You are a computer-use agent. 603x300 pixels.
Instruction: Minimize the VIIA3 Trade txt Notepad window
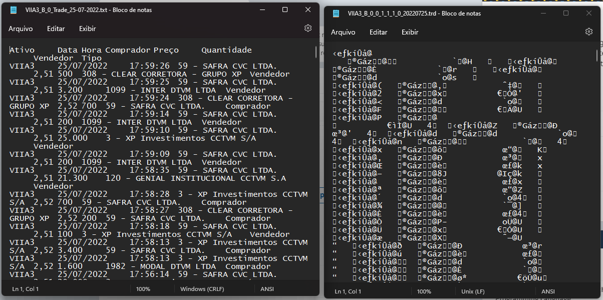coord(262,10)
